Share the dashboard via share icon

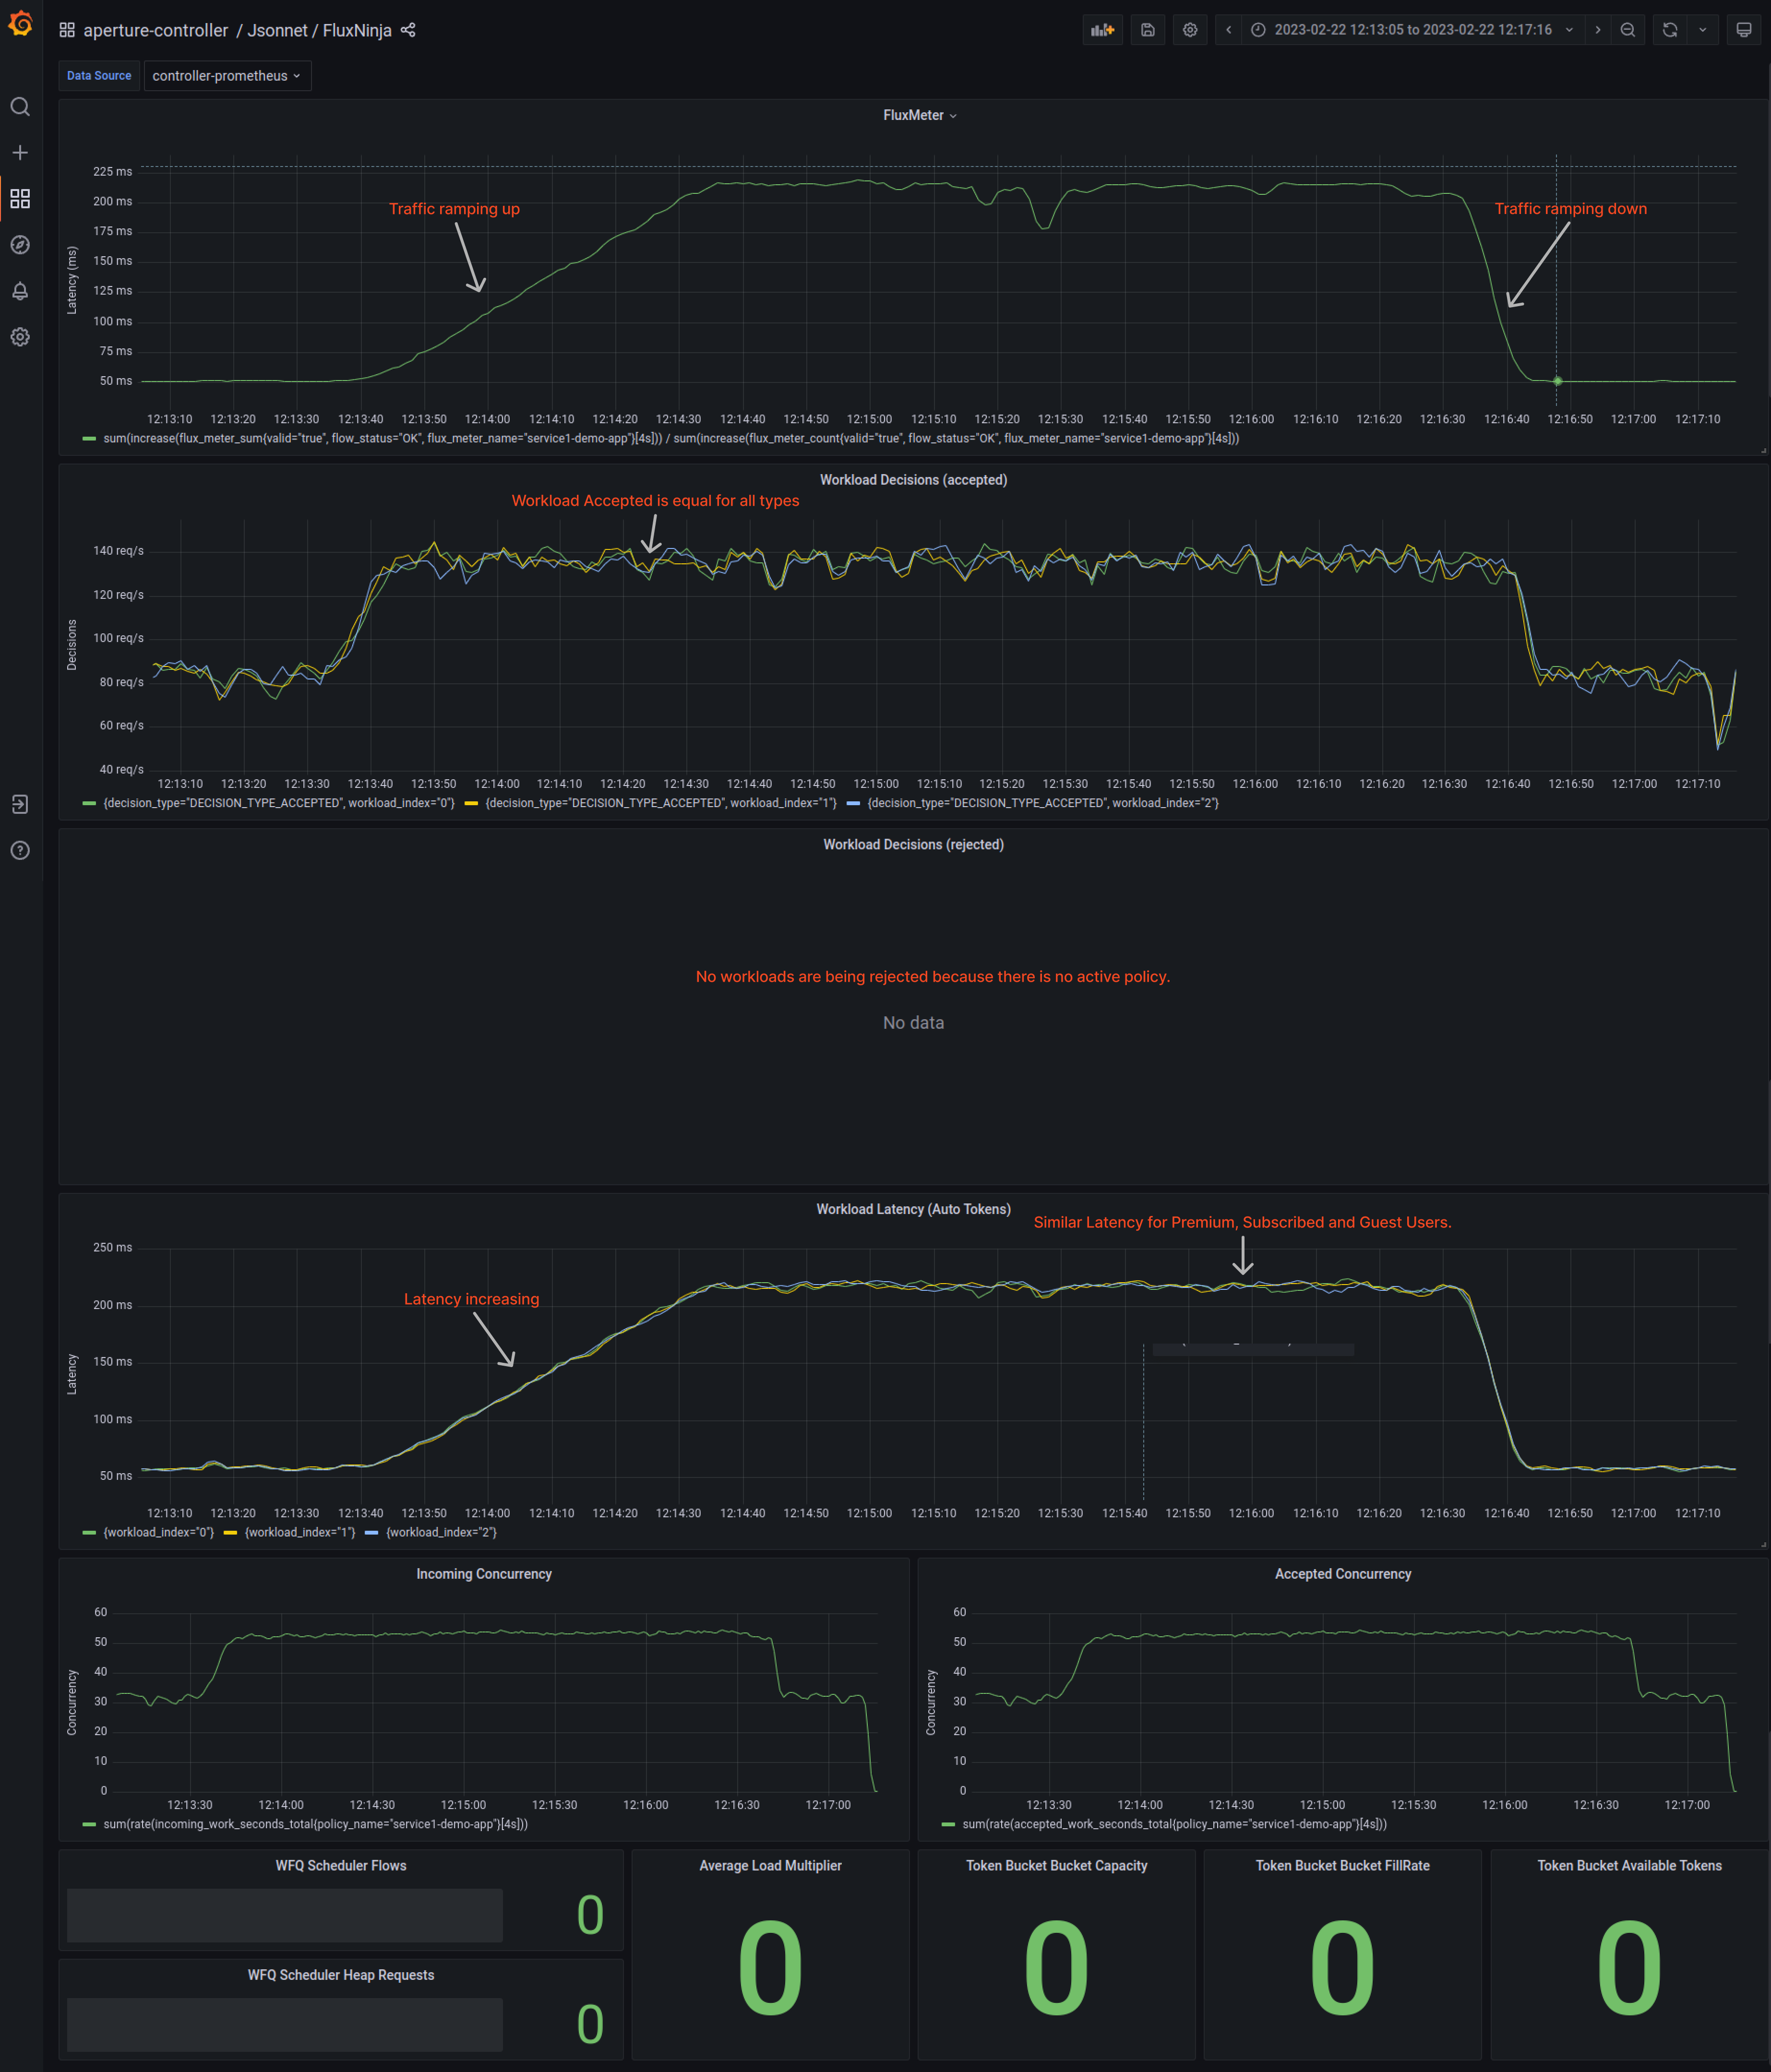point(408,30)
